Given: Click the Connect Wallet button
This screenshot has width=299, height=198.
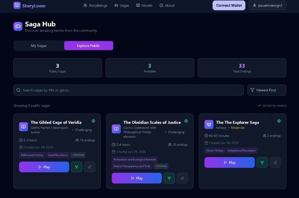Looking at the screenshot, I should 229,6.
